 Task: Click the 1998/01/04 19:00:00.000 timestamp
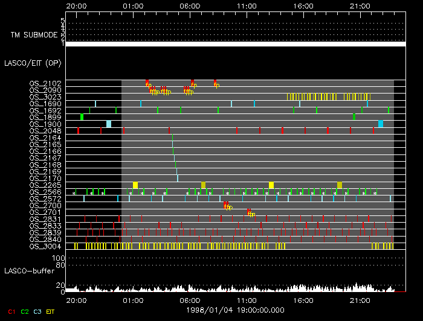click(x=235, y=310)
